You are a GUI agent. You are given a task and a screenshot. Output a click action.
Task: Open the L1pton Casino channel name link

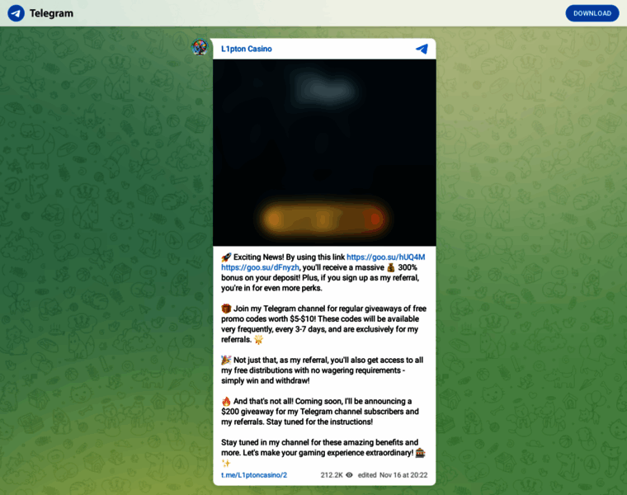pyautogui.click(x=247, y=49)
